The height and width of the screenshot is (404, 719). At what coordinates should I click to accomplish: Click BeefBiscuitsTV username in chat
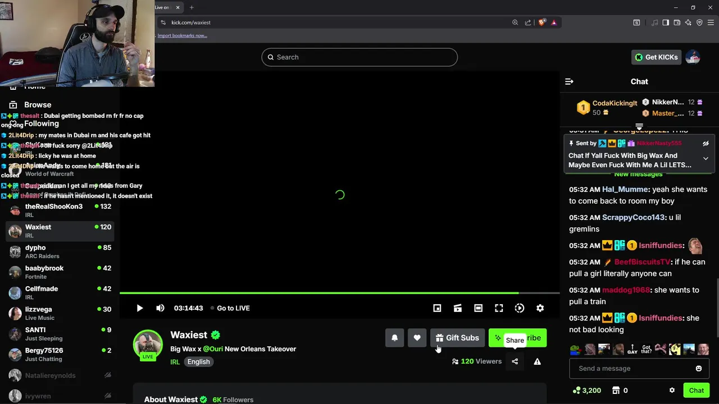[x=642, y=262]
